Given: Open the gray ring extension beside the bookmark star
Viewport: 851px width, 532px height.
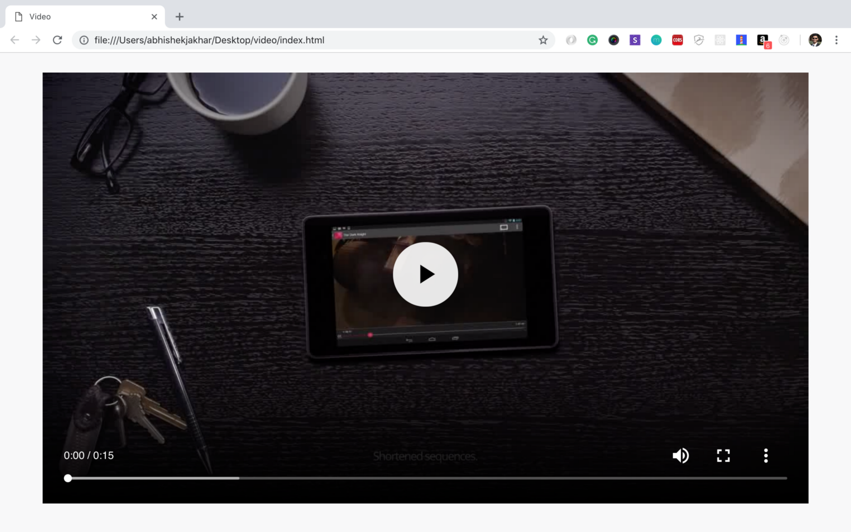Looking at the screenshot, I should pos(571,40).
